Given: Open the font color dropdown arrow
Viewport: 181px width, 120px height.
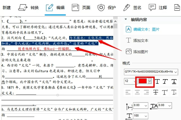Looking at the screenshot, I should click(150, 81).
